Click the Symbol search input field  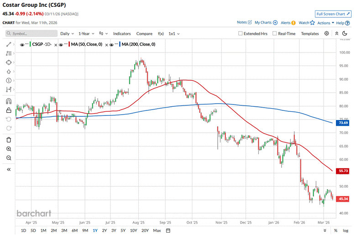(x=30, y=34)
